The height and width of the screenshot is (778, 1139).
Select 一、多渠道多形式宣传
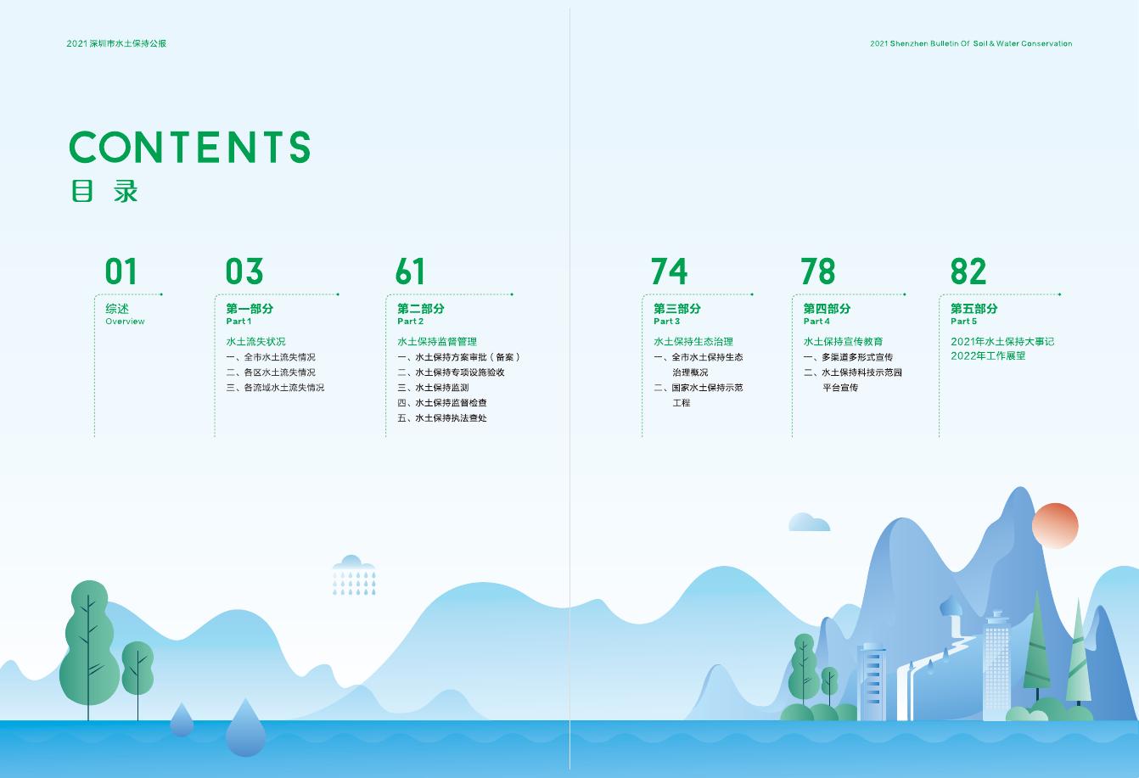click(x=848, y=357)
